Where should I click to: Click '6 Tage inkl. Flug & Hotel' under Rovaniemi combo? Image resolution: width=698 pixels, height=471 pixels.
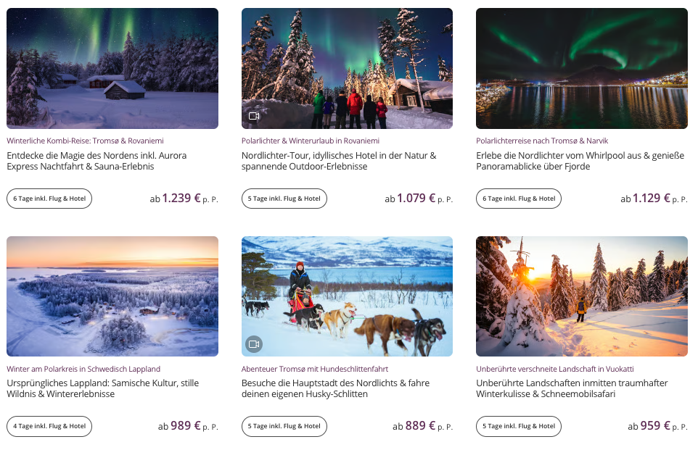coord(49,199)
